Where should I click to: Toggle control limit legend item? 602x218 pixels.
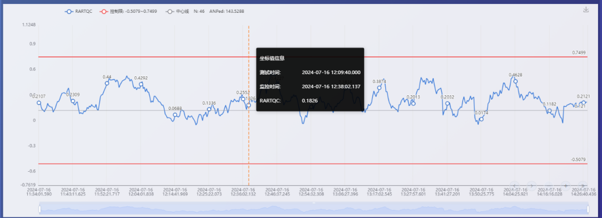[128, 12]
